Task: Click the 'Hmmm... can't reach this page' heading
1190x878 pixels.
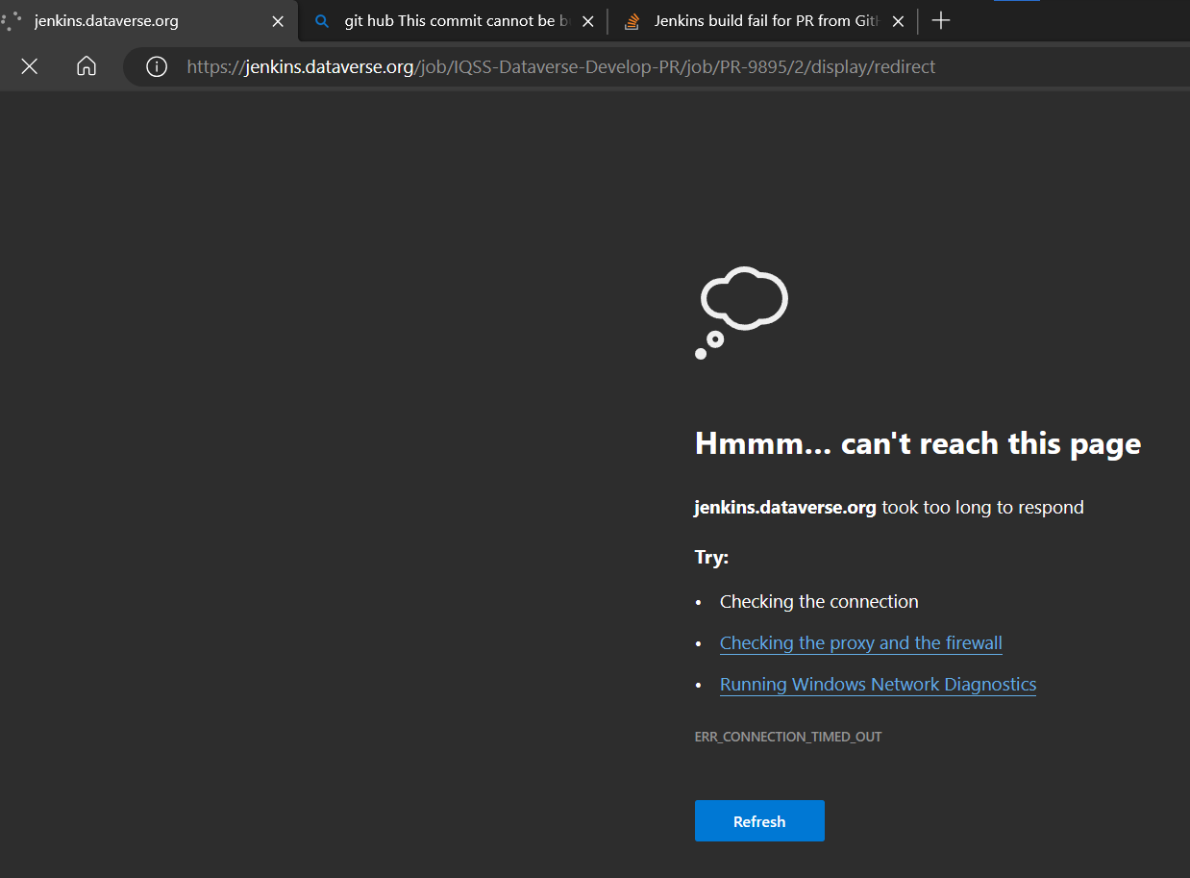Action: pyautogui.click(x=917, y=443)
